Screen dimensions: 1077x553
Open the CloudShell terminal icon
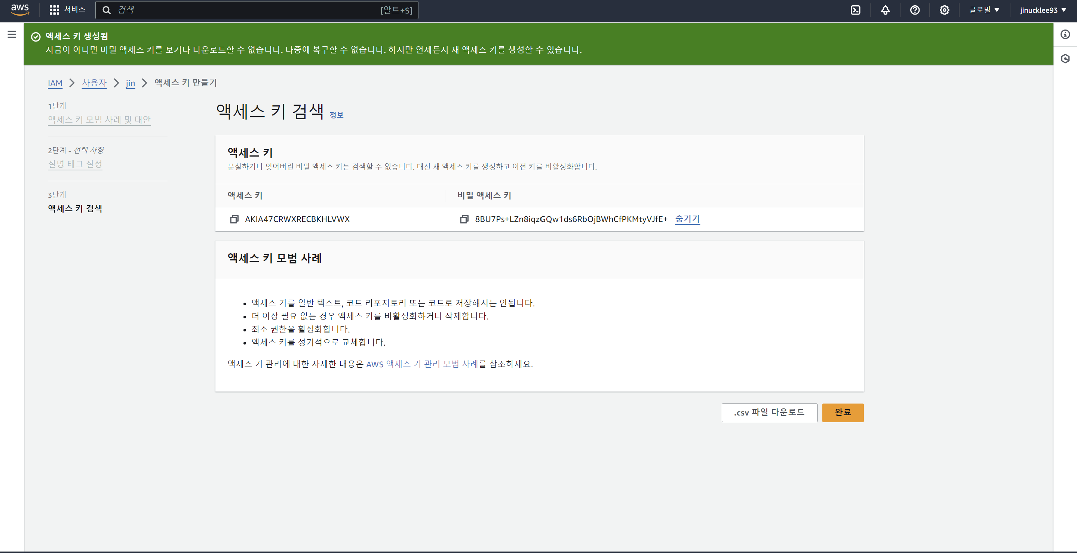click(855, 10)
